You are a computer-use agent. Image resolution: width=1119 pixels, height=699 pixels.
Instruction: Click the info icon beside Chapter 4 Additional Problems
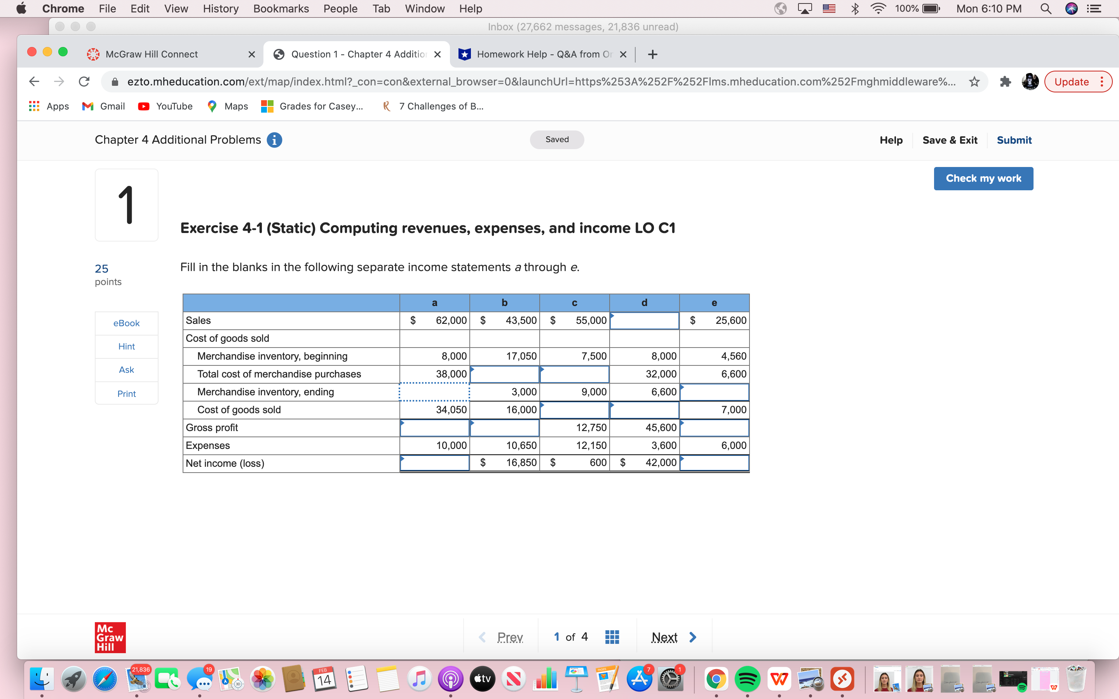click(x=275, y=140)
